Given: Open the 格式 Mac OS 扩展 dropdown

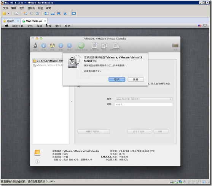Looking at the screenshot, I should [144, 99].
